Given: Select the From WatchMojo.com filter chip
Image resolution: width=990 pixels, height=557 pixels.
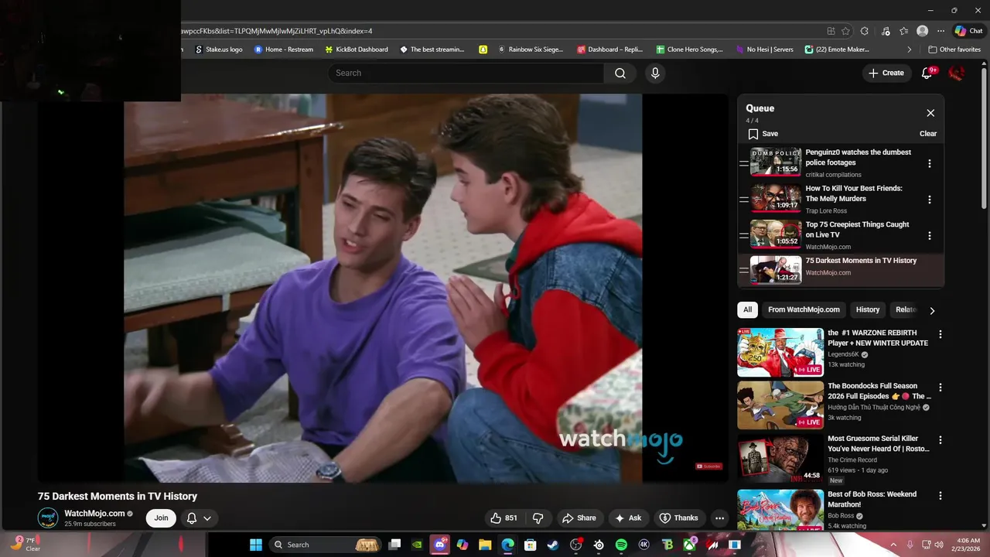Looking at the screenshot, I should tap(804, 309).
